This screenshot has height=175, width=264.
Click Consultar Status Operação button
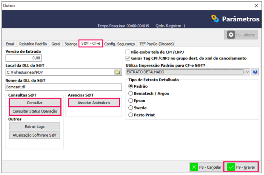pyautogui.click(x=35, y=111)
